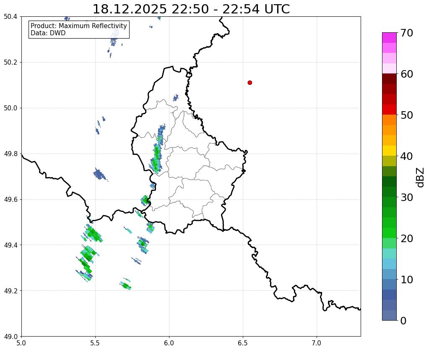Click the colorbar value '10'

407,279
